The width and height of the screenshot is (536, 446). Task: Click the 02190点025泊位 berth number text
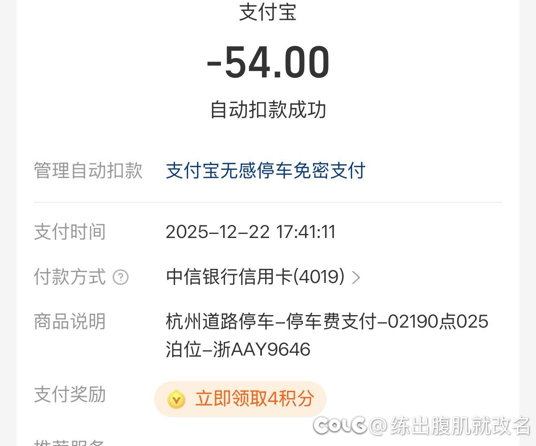pyautogui.click(x=437, y=322)
